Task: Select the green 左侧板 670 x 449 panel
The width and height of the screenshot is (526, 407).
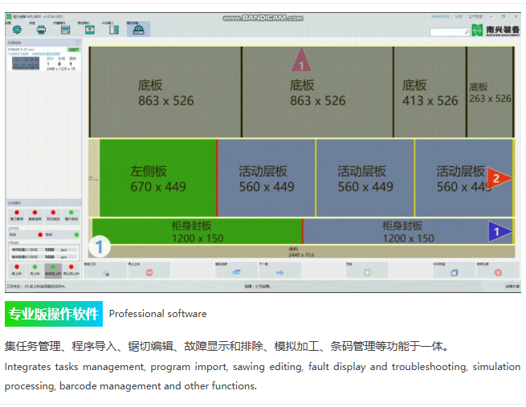Action: (x=153, y=178)
